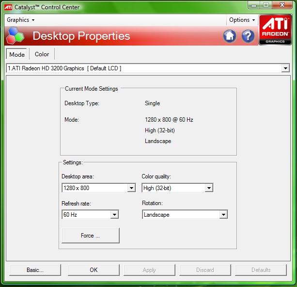297x287 pixels.
Task: Open the Options menu
Action: click(242, 20)
